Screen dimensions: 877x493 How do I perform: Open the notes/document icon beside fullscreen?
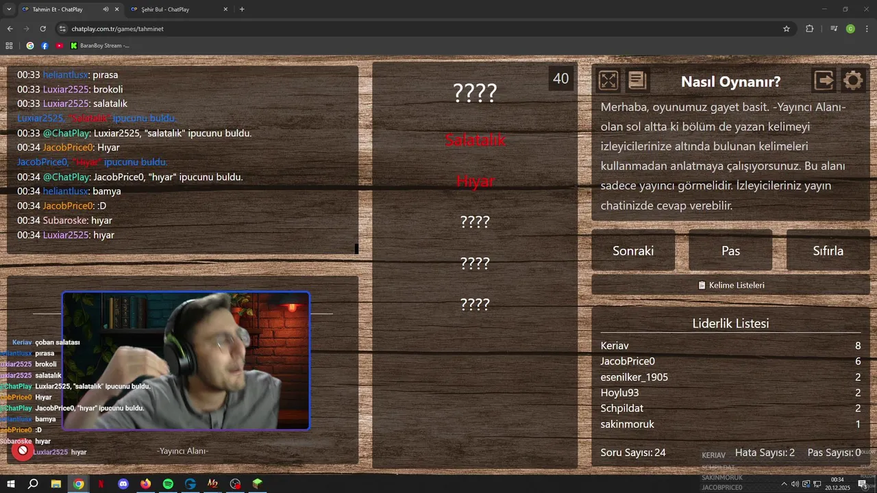(637, 81)
